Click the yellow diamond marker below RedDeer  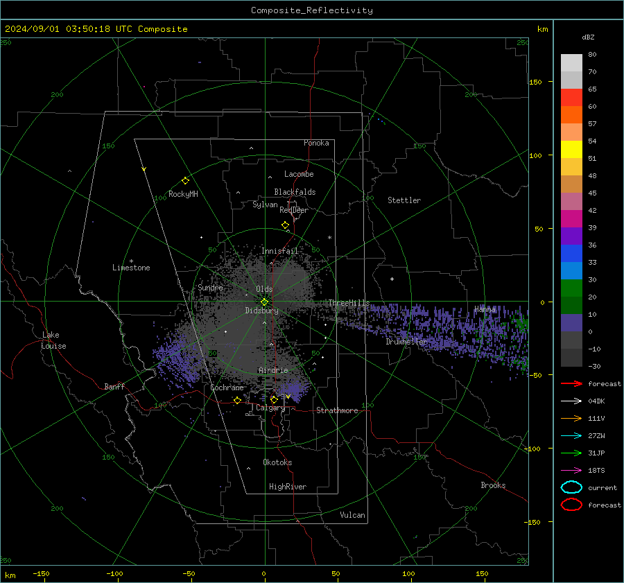point(285,225)
